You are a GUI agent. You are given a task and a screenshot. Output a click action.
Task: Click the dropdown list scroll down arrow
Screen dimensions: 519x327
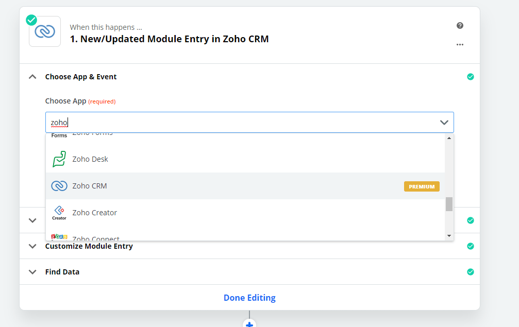point(449,236)
